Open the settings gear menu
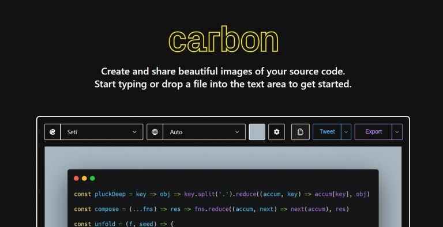 [x=277, y=132]
